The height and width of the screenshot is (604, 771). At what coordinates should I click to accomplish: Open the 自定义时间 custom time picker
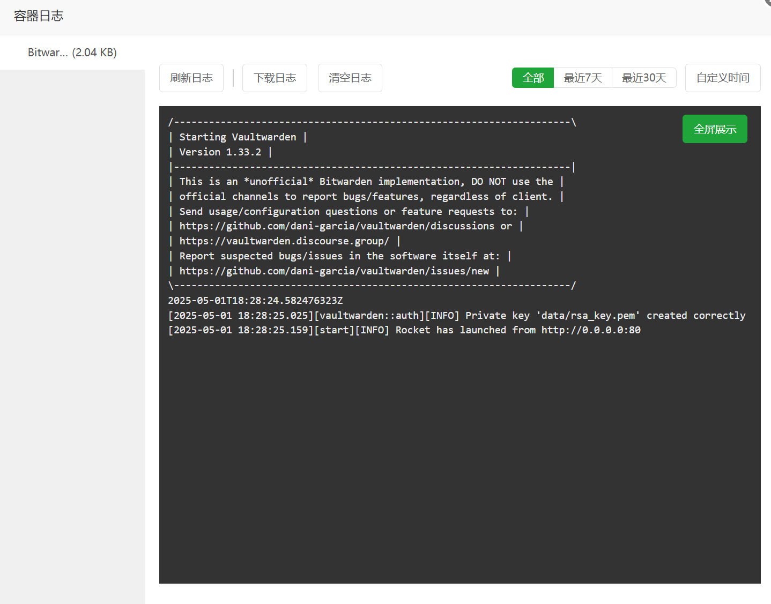[x=722, y=78]
